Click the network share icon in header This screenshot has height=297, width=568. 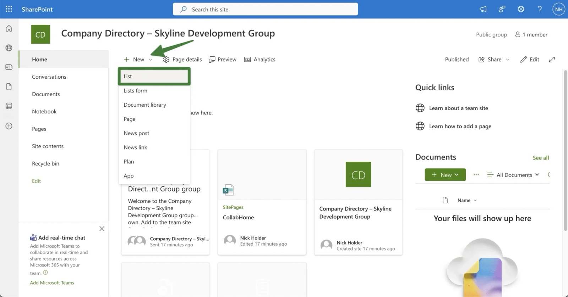(x=502, y=9)
